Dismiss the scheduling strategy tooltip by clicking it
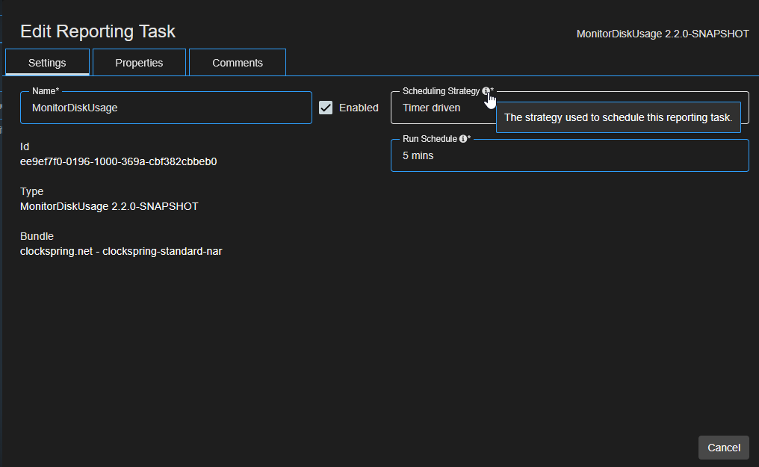Image resolution: width=759 pixels, height=467 pixels. [618, 117]
